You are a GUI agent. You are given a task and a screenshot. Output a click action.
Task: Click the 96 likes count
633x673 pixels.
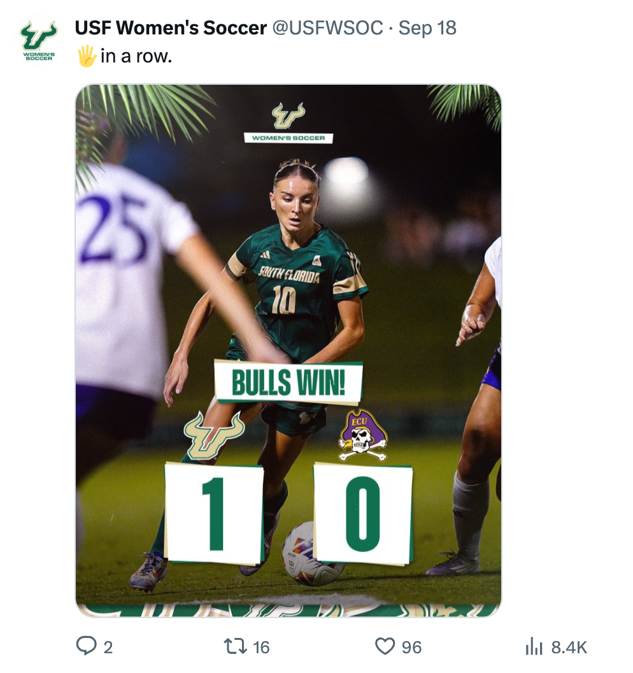tap(411, 648)
